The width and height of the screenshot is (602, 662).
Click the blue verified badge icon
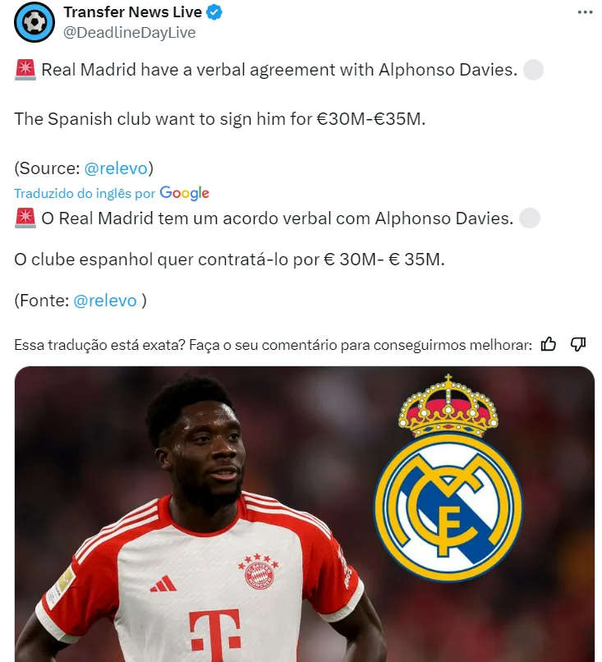(214, 12)
